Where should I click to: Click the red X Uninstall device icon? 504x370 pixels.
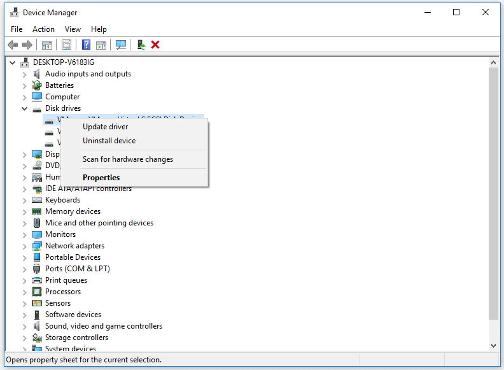(155, 45)
